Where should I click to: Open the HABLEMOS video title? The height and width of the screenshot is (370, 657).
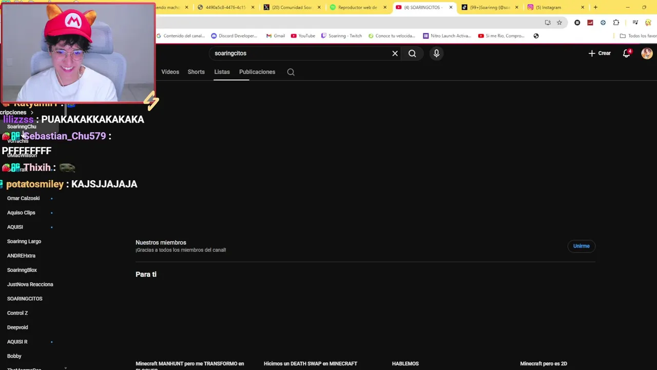[x=405, y=364]
